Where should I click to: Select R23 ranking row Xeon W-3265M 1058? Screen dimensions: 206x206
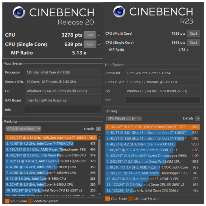coord(153,161)
